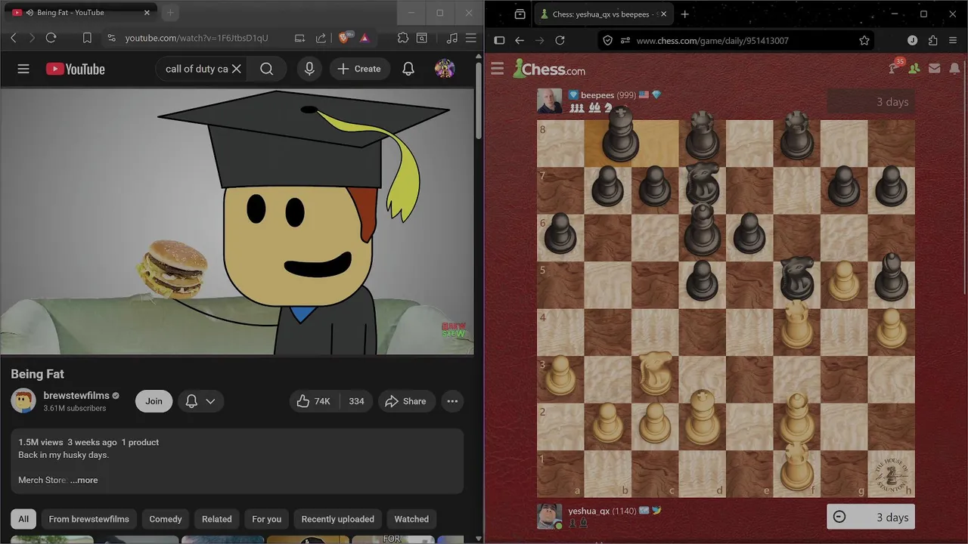Open Chess.com friends icon
Screen dimensions: 968x544
[x=914, y=69]
